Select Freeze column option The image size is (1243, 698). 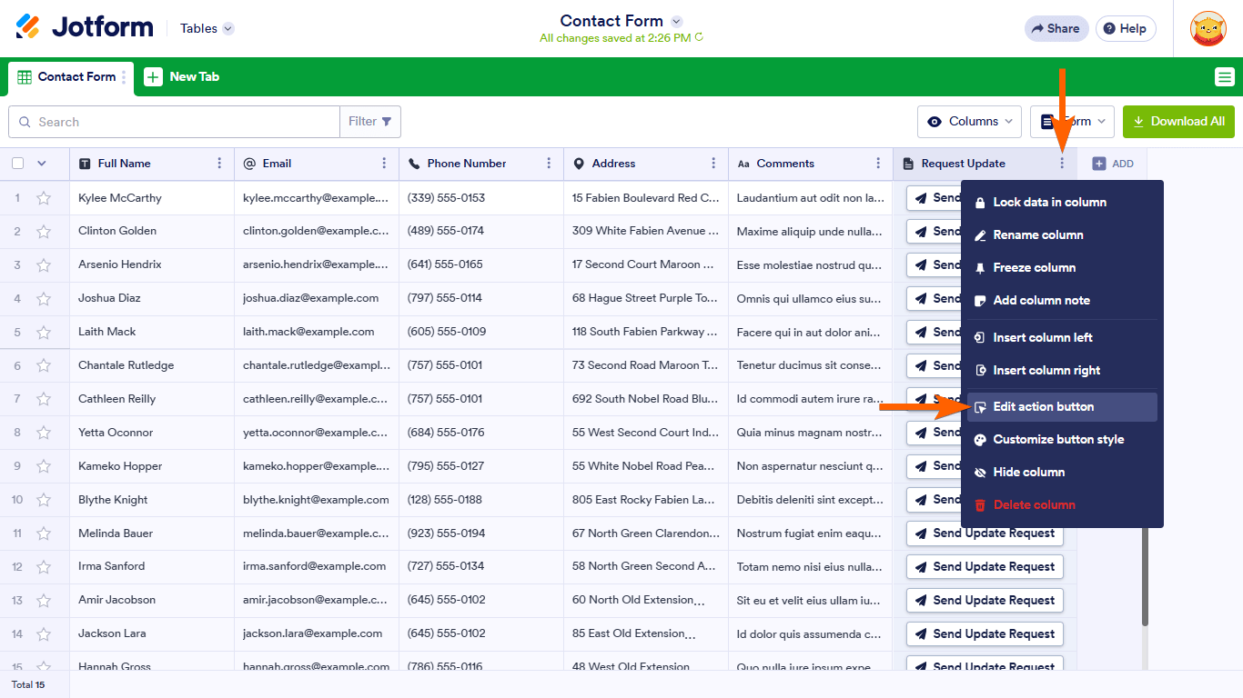tap(1062, 267)
